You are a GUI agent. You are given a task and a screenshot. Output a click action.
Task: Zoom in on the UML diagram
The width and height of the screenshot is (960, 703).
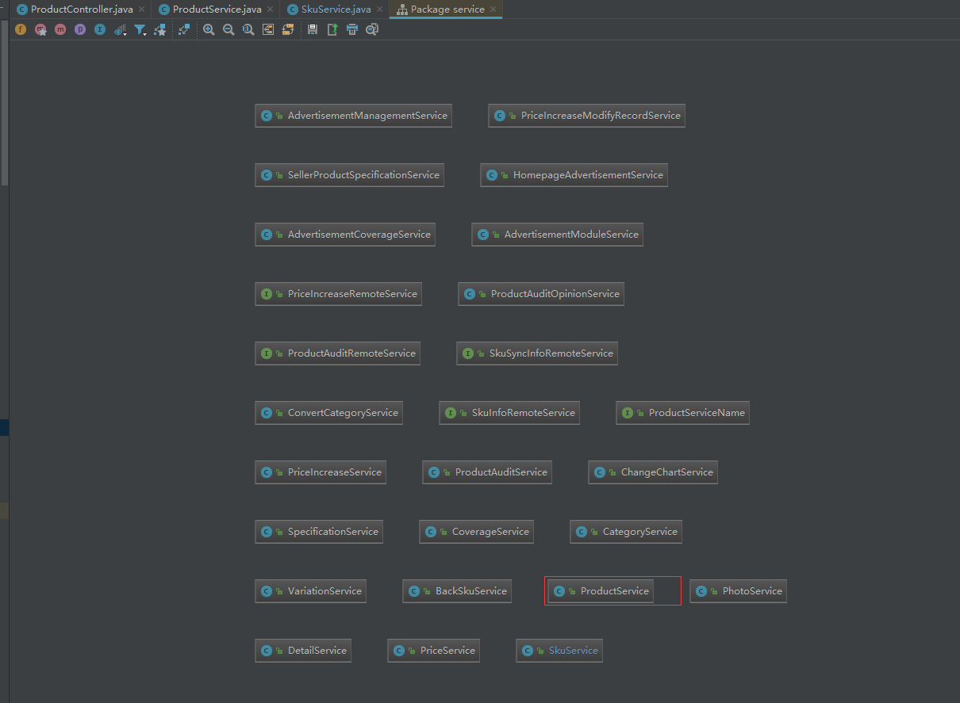(x=209, y=29)
